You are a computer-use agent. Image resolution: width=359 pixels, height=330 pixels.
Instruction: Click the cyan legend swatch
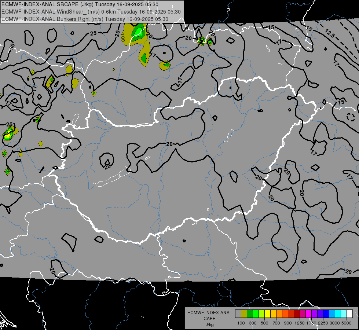338,314
